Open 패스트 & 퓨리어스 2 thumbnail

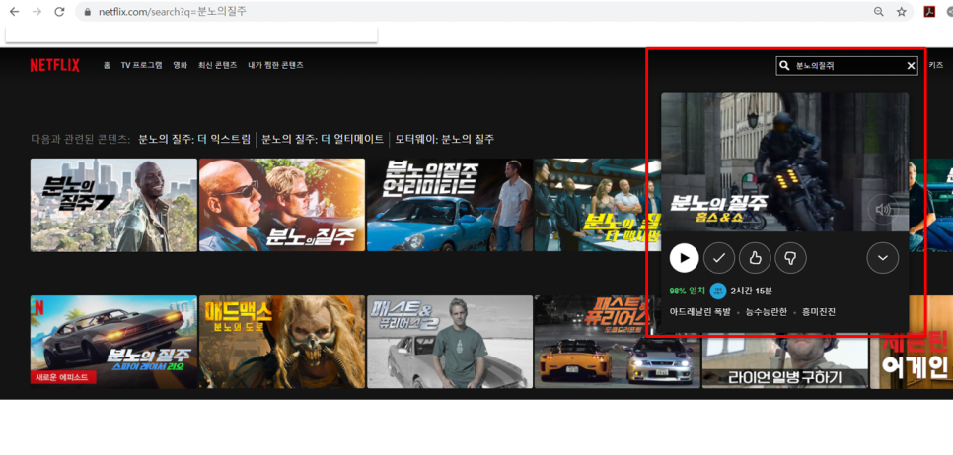(x=450, y=342)
